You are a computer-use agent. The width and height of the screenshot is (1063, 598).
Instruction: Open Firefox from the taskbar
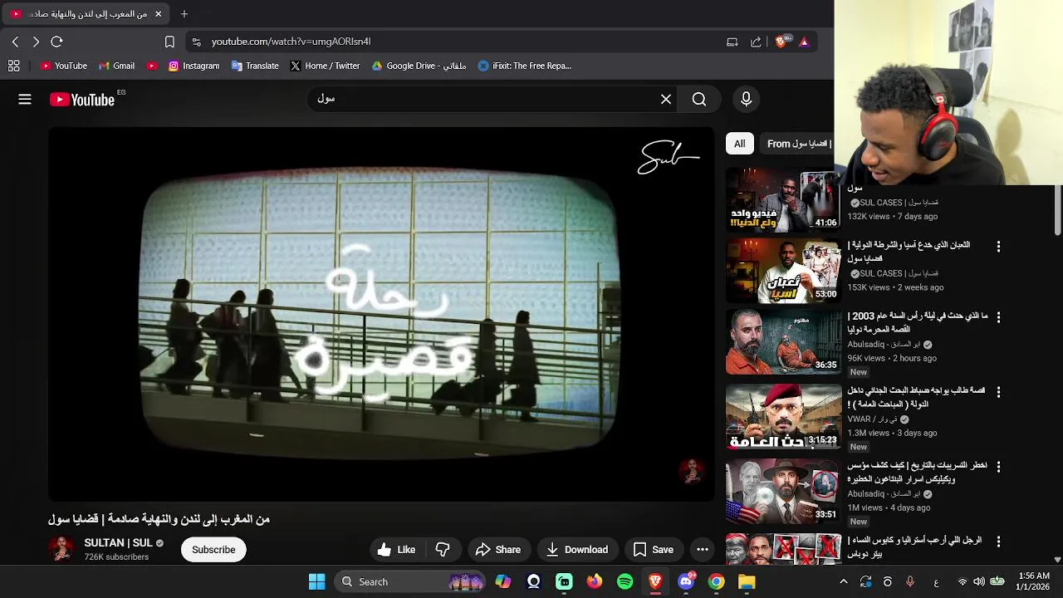pos(594,581)
